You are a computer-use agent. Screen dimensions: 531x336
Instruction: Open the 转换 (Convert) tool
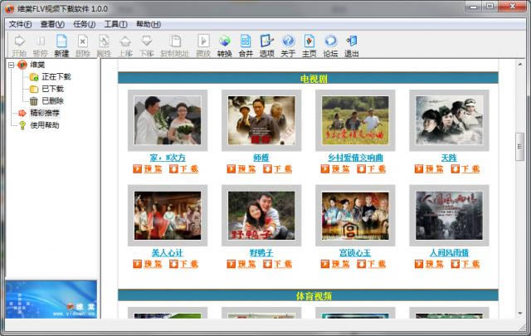[224, 46]
